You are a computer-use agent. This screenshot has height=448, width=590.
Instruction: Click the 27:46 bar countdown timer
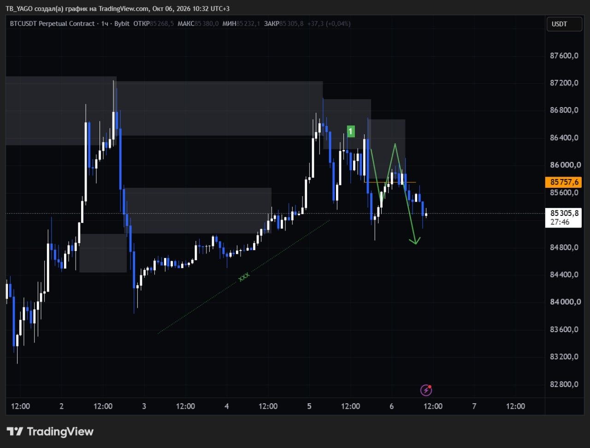560,222
